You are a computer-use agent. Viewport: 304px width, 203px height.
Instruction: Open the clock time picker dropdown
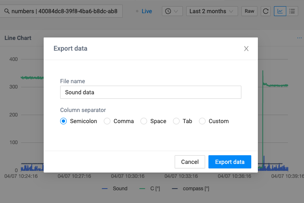point(172,11)
